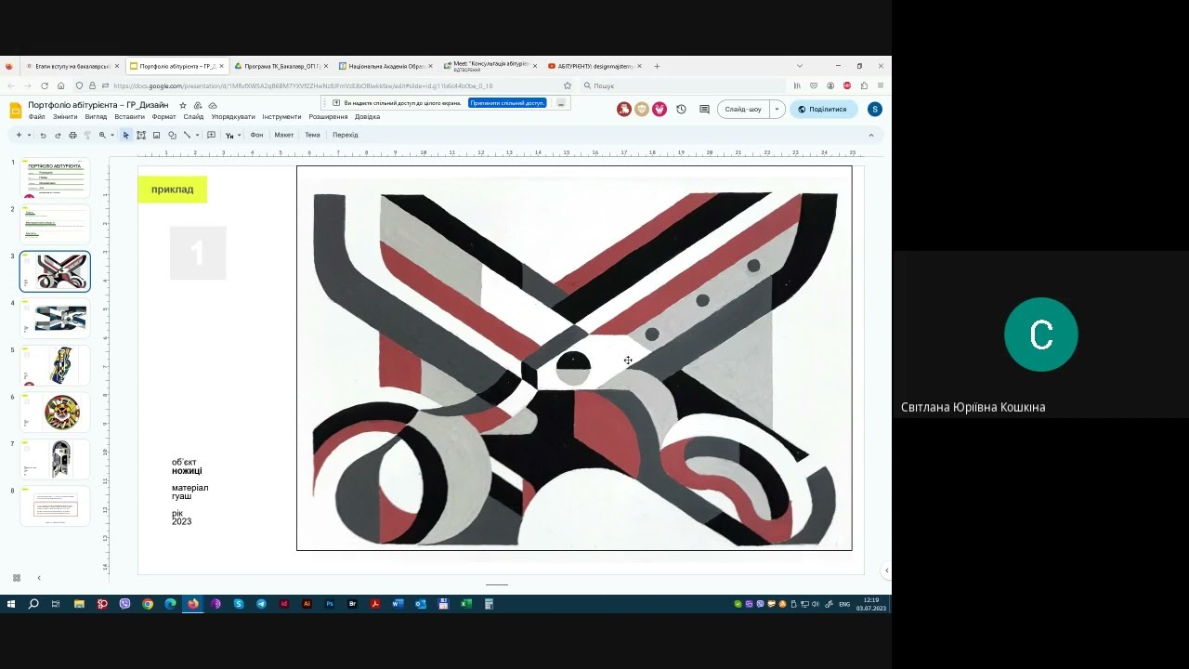Image resolution: width=1189 pixels, height=669 pixels.
Task: Expand the side panel arrow
Action: tap(886, 571)
